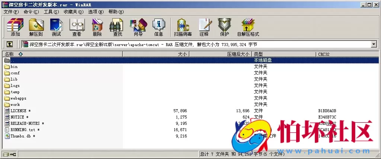Select the parent '..' folder row

[190, 60]
